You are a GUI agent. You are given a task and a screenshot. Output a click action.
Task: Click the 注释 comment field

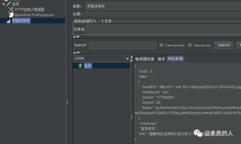(x=162, y=14)
